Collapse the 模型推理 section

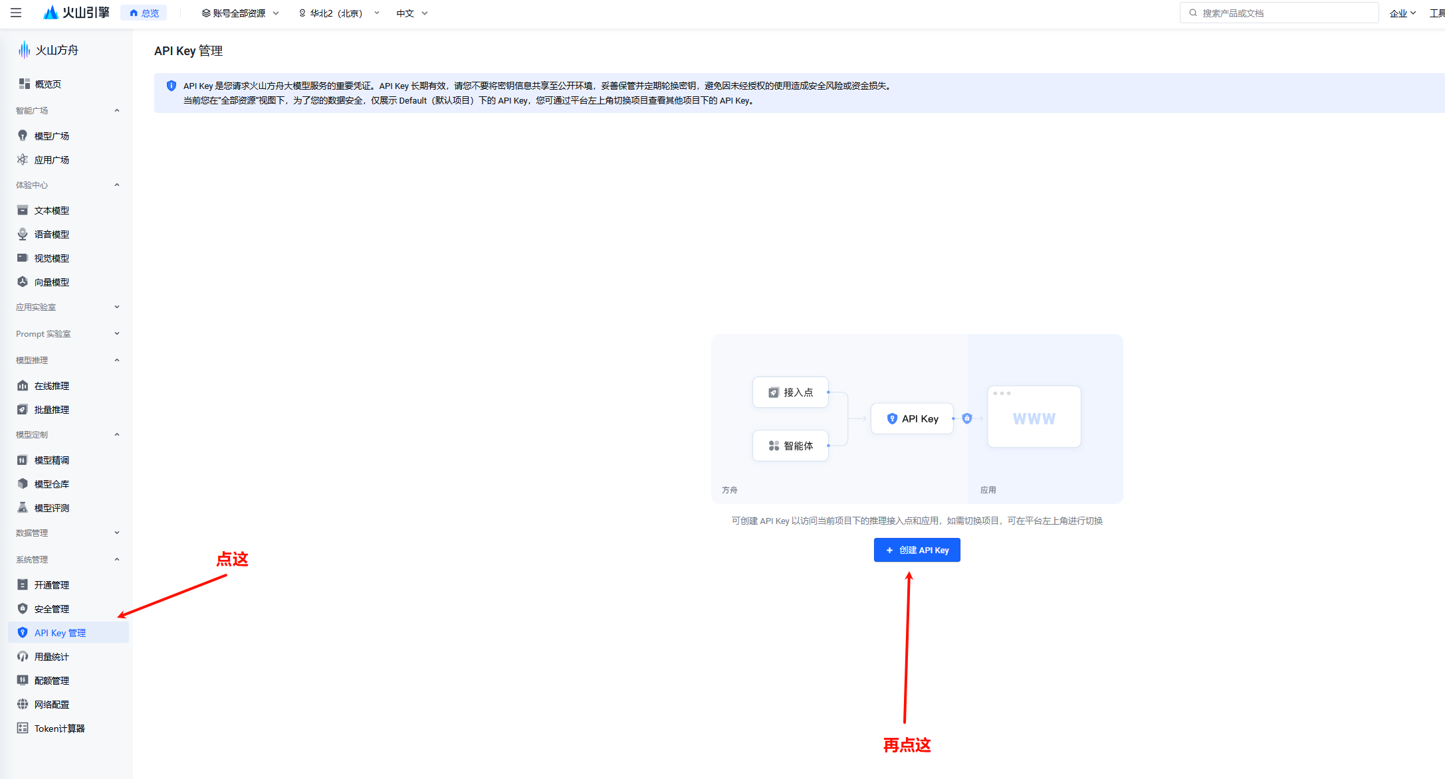[117, 360]
